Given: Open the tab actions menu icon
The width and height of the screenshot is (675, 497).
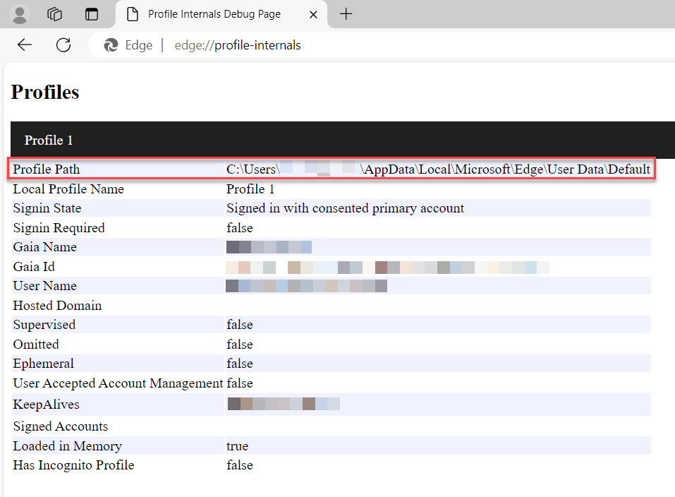Looking at the screenshot, I should pyautogui.click(x=92, y=14).
